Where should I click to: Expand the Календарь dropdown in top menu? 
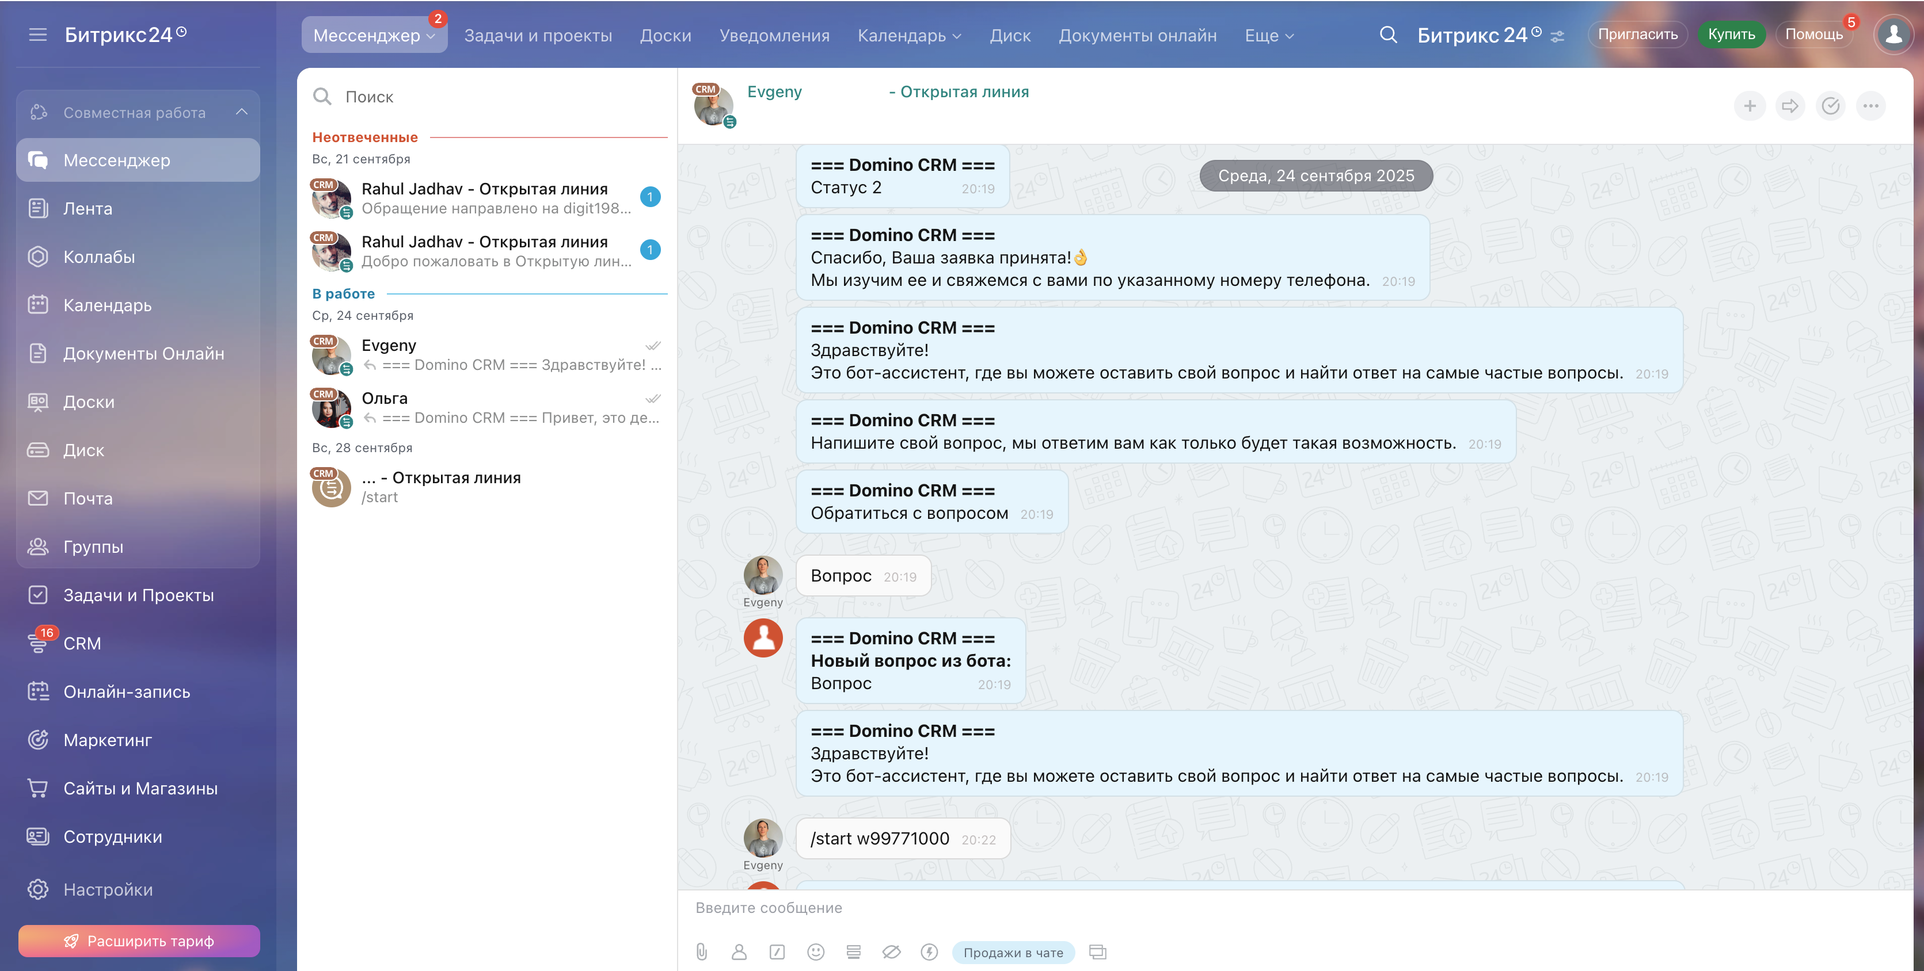[909, 35]
